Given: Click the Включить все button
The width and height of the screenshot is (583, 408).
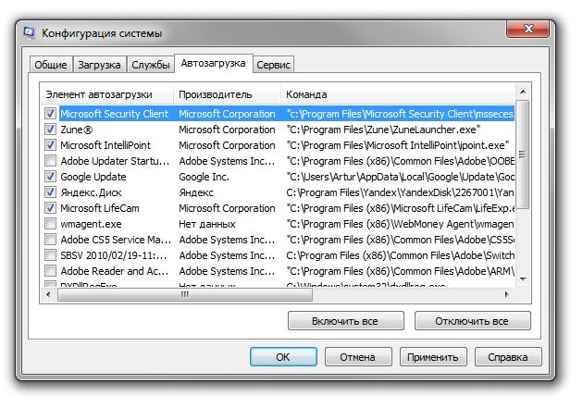Looking at the screenshot, I should tap(345, 321).
